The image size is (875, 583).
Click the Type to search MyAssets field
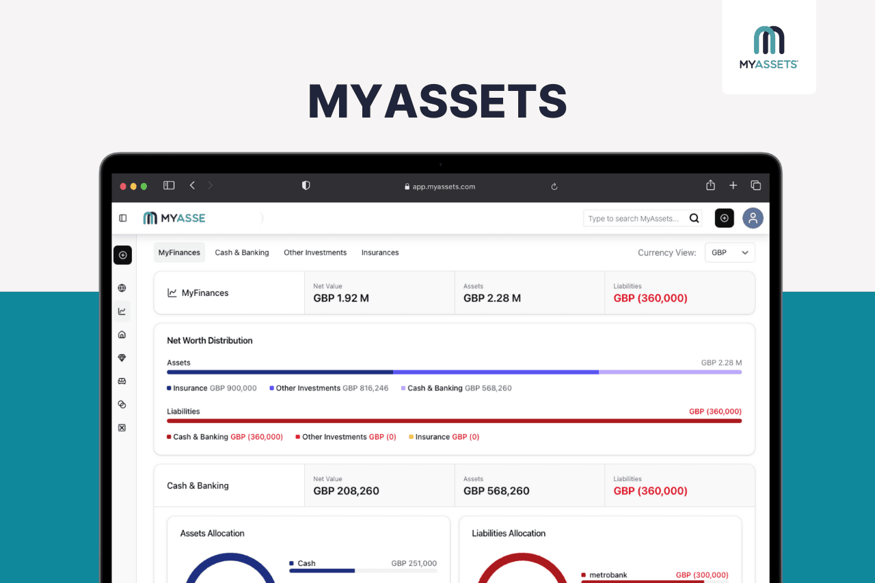[x=634, y=219]
